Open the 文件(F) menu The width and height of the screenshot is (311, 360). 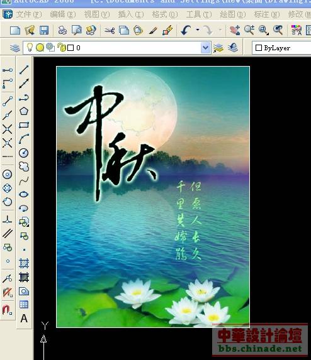(x=28, y=14)
